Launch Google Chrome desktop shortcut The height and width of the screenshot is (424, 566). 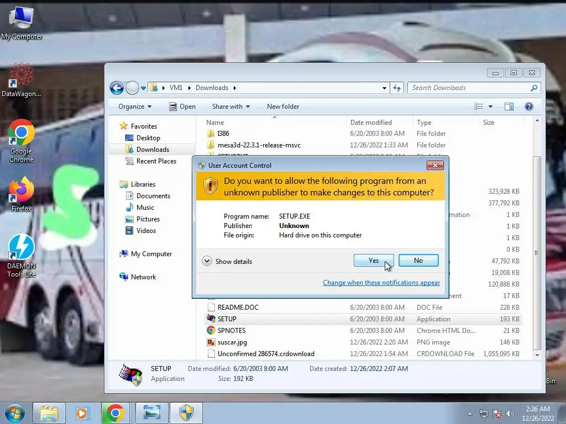22,141
